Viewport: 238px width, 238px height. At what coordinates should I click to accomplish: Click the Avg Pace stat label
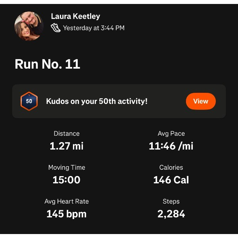[x=171, y=134]
